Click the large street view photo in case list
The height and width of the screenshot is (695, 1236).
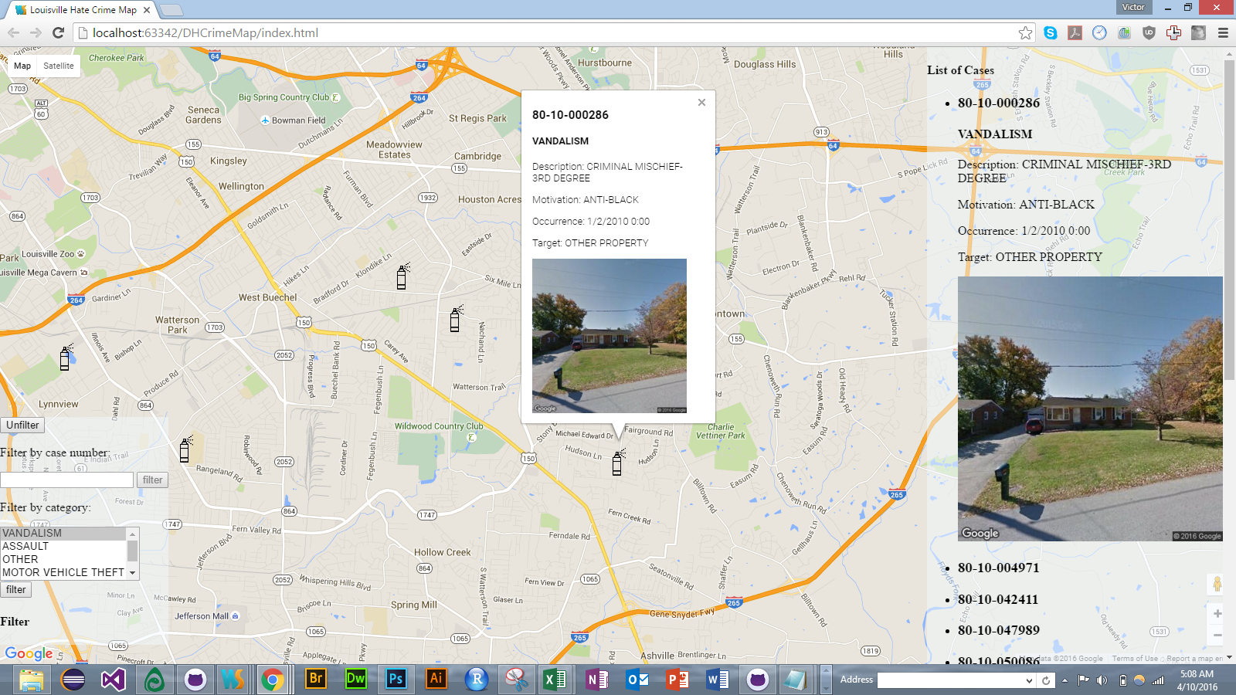coord(1090,409)
